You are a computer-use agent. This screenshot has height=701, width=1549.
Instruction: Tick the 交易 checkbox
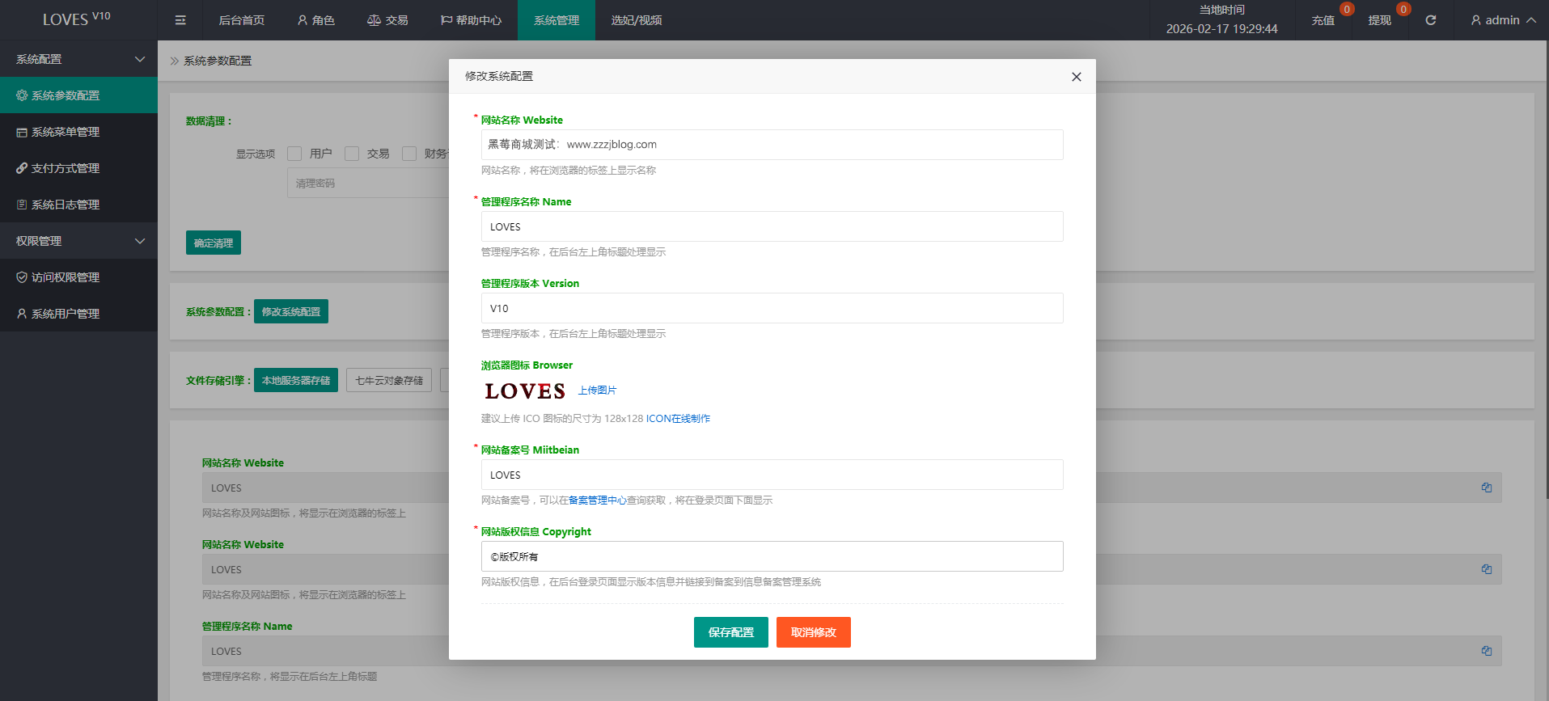[x=352, y=154]
